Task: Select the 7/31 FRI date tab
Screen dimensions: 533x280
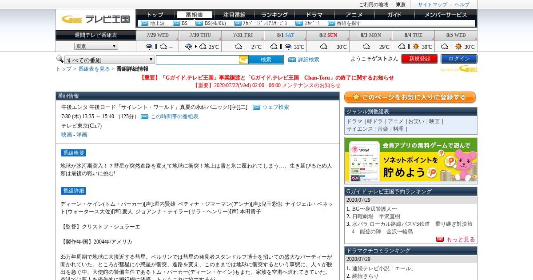Action: coord(243,35)
